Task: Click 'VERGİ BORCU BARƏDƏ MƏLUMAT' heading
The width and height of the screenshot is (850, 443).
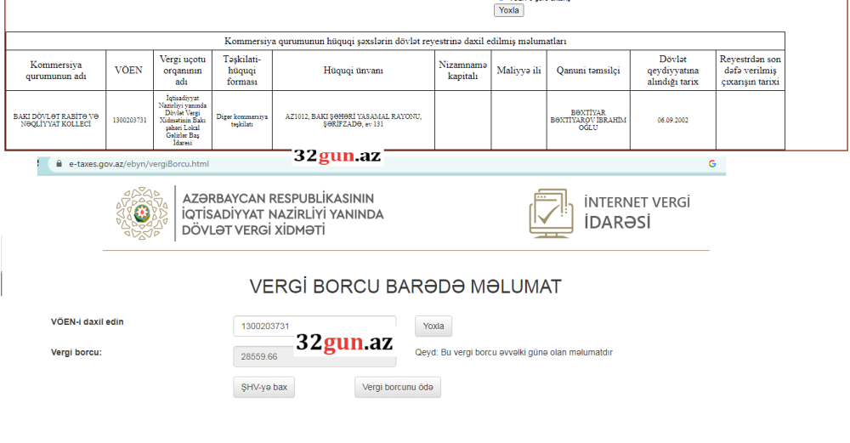Action: coord(405,287)
